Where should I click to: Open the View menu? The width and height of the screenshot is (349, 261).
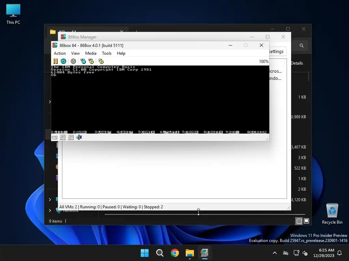[x=75, y=53]
